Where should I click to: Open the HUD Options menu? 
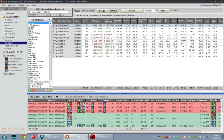coord(23,5)
